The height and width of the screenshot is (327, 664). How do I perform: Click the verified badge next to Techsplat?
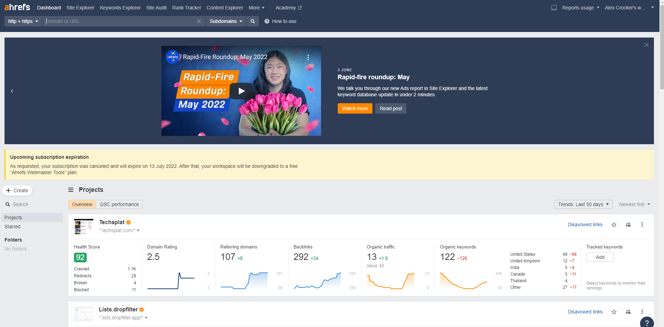128,222
